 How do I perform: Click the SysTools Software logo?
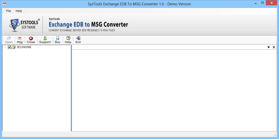(x=25, y=25)
